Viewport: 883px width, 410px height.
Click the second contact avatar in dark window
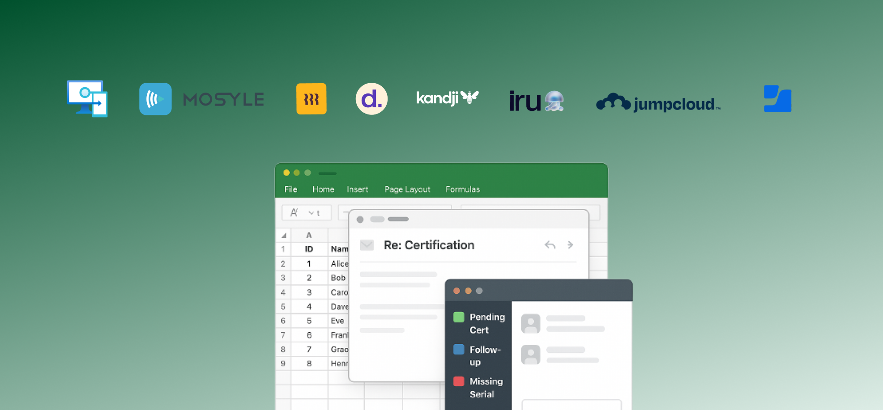[x=531, y=355]
